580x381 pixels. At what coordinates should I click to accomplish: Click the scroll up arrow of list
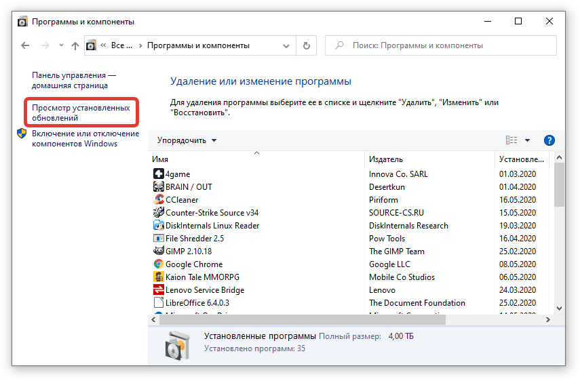(559, 157)
